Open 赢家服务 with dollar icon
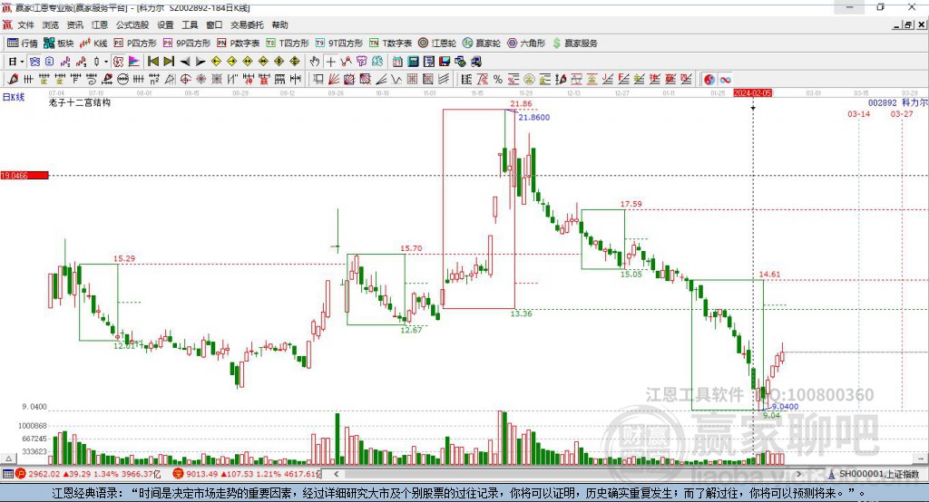Image resolution: width=929 pixels, height=502 pixels. (575, 43)
